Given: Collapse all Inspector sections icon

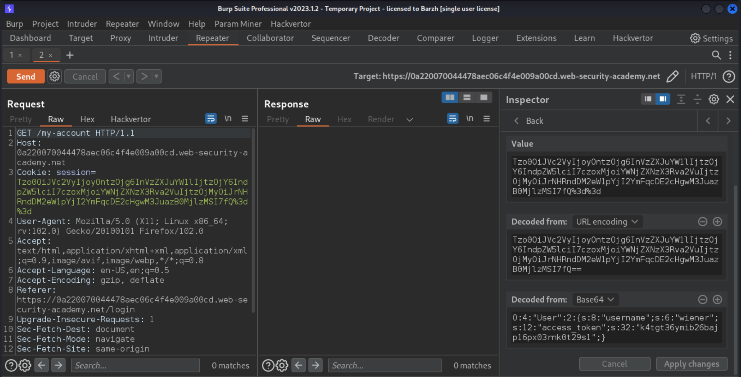Looking at the screenshot, I should 697,99.
